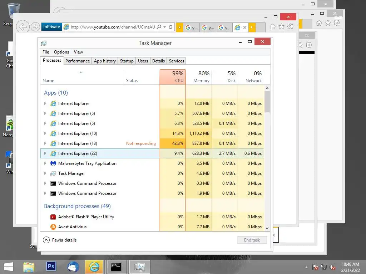Click Adobe Flash Player Utility icon
The image size is (366, 274).
point(53,217)
